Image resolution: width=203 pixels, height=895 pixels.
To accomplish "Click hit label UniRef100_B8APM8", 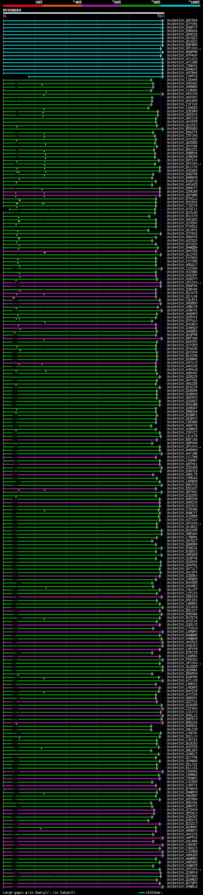I will click(182, 52).
